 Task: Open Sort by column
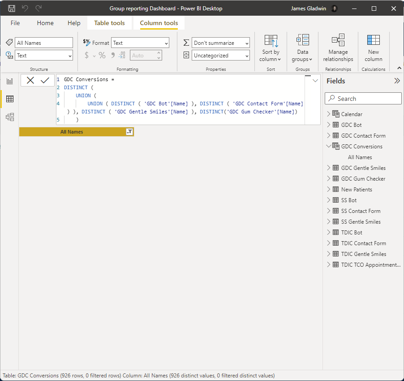(271, 48)
